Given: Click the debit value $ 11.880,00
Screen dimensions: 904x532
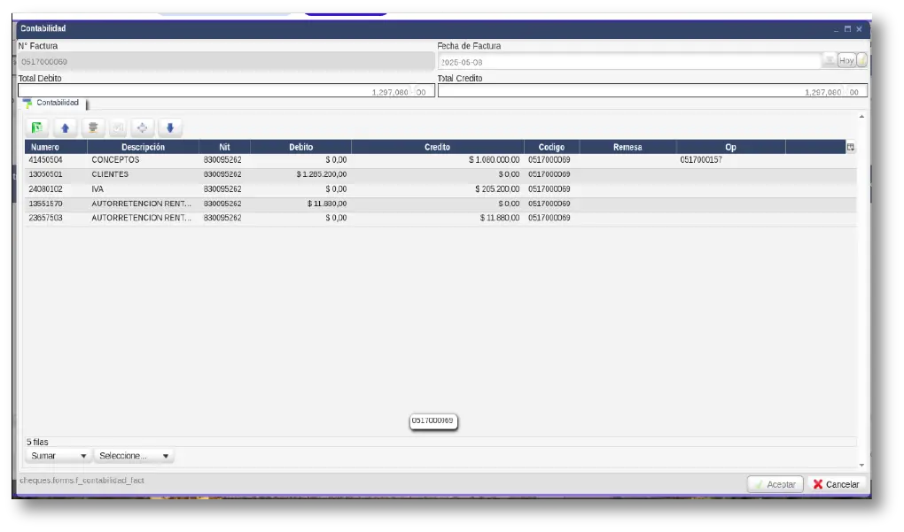Looking at the screenshot, I should (327, 204).
